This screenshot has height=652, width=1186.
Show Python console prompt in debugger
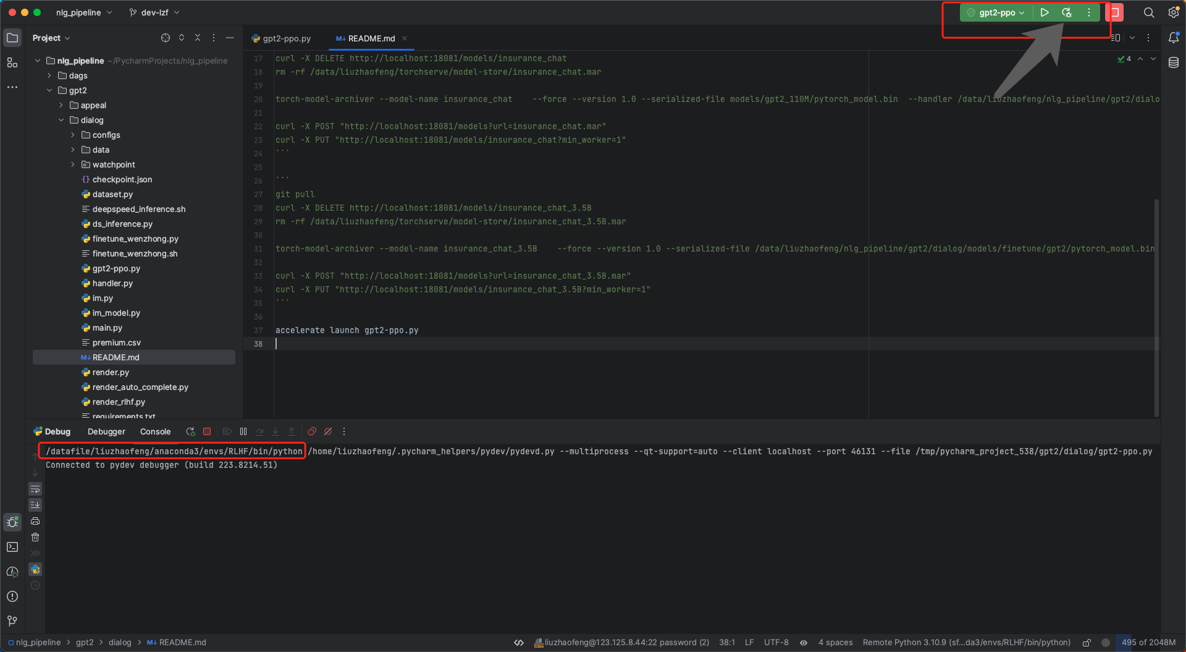(x=35, y=569)
